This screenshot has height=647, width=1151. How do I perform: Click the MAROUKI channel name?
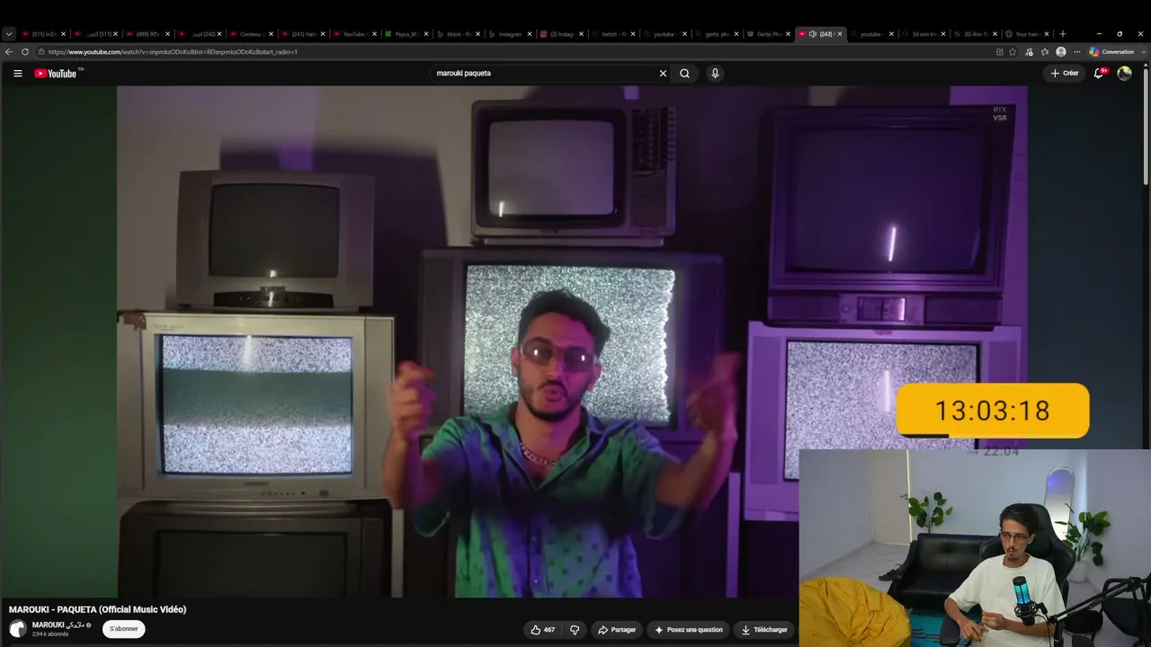58,625
